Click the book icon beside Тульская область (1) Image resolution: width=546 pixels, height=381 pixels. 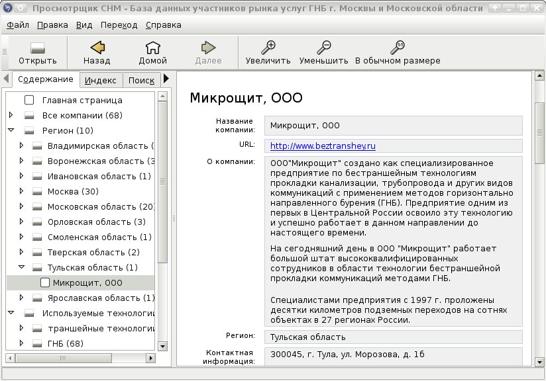pyautogui.click(x=37, y=268)
